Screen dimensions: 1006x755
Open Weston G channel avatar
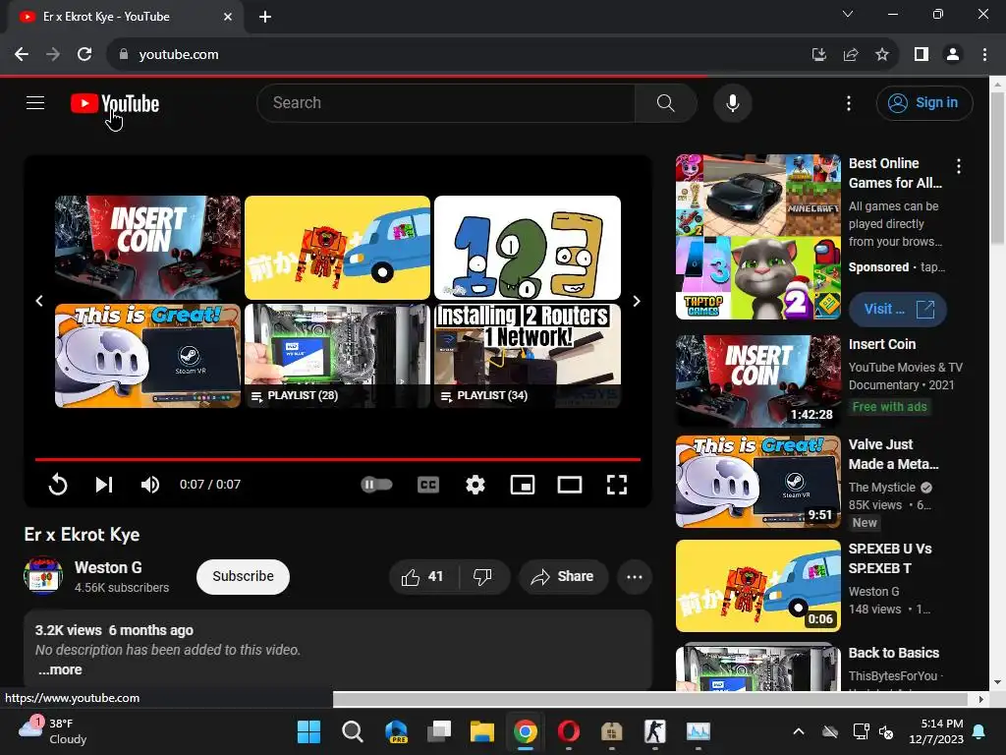(x=43, y=575)
